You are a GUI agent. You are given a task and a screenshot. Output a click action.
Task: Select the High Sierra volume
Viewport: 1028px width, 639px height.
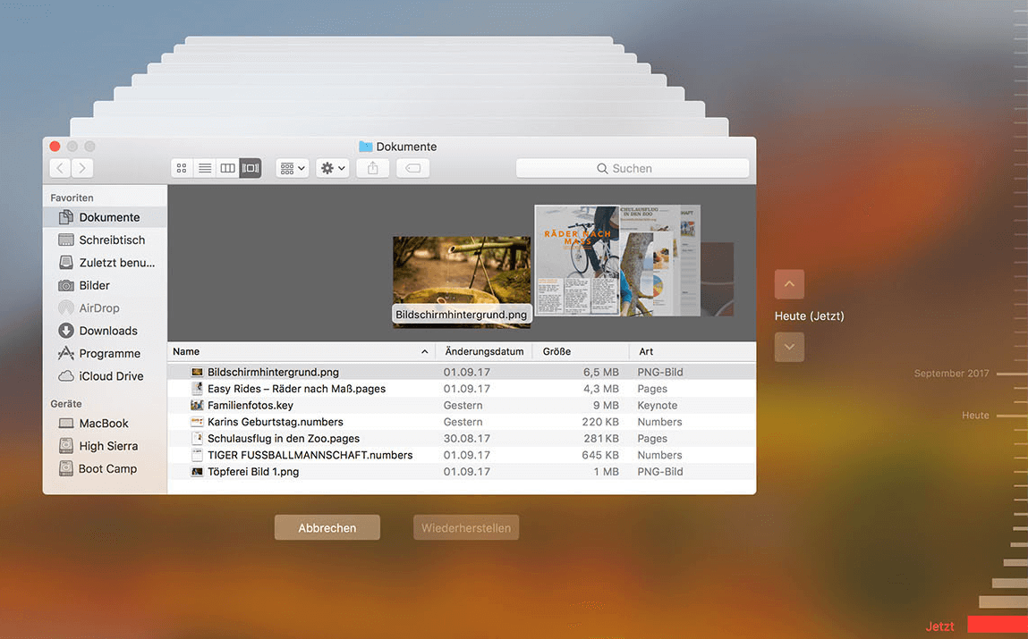pos(105,446)
